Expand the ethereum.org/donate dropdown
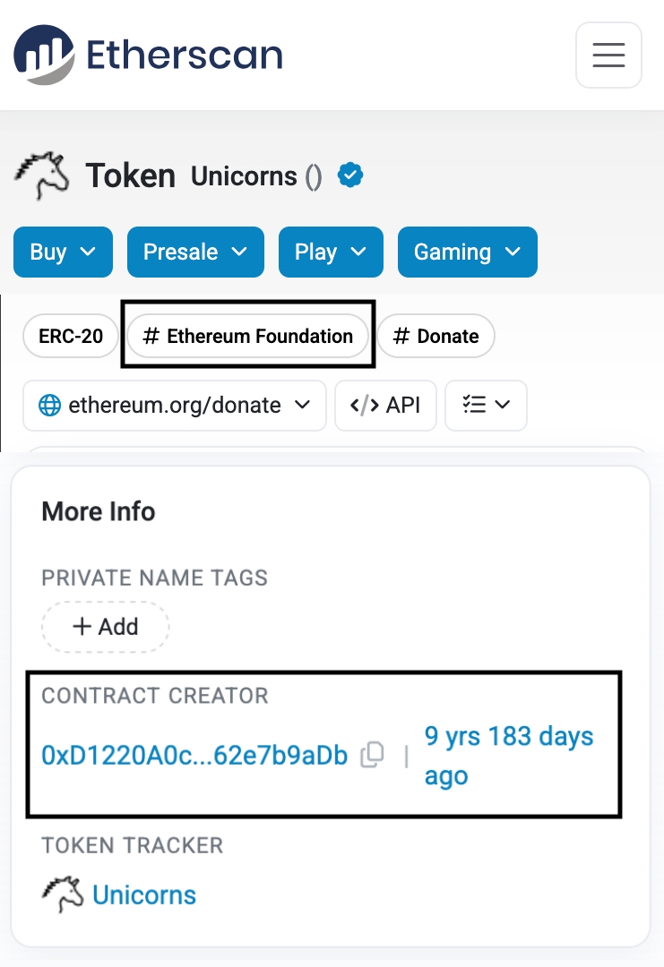664x967 pixels. pyautogui.click(x=174, y=405)
